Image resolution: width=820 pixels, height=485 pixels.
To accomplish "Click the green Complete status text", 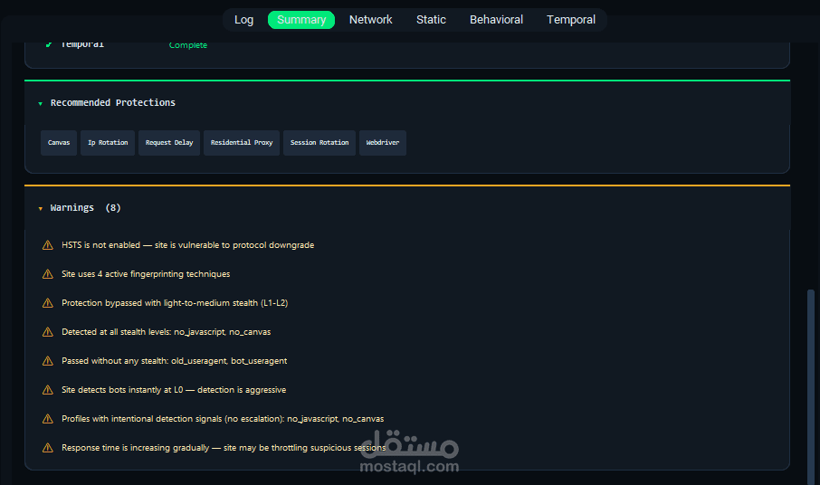I will [x=187, y=45].
